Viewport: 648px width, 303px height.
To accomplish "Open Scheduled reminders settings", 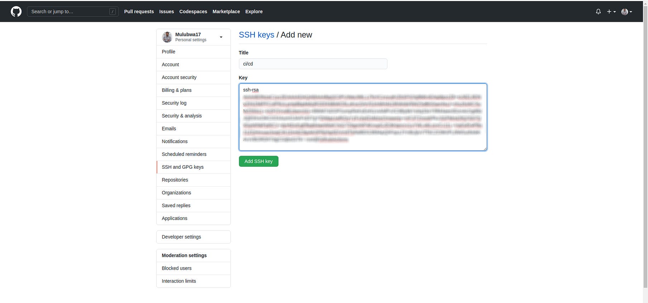I will tap(194, 154).
